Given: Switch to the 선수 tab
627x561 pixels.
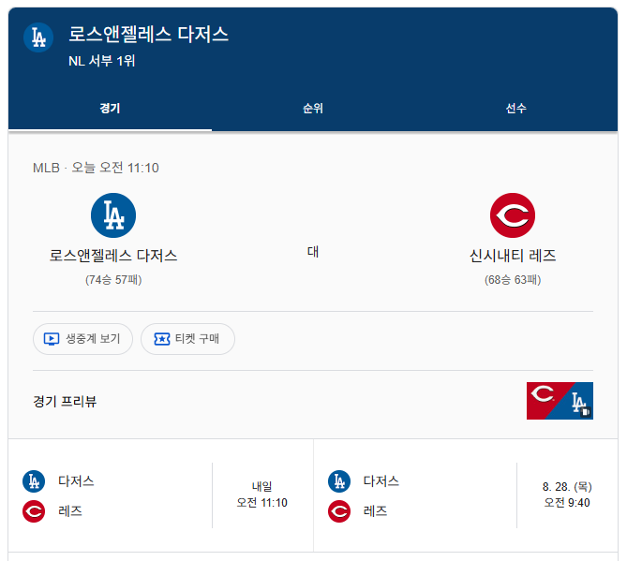Looking at the screenshot, I should click(515, 108).
